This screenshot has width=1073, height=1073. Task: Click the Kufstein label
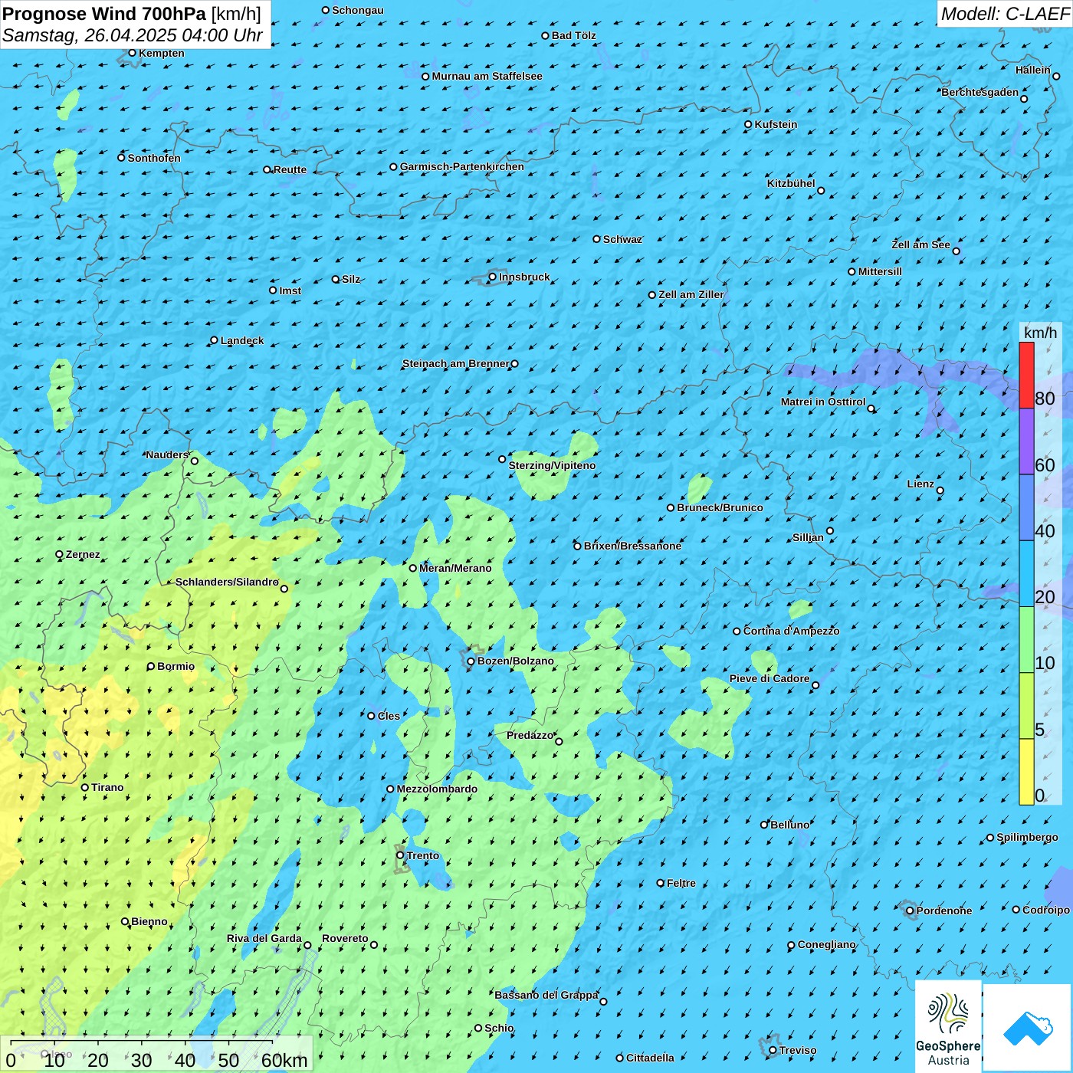click(x=776, y=124)
